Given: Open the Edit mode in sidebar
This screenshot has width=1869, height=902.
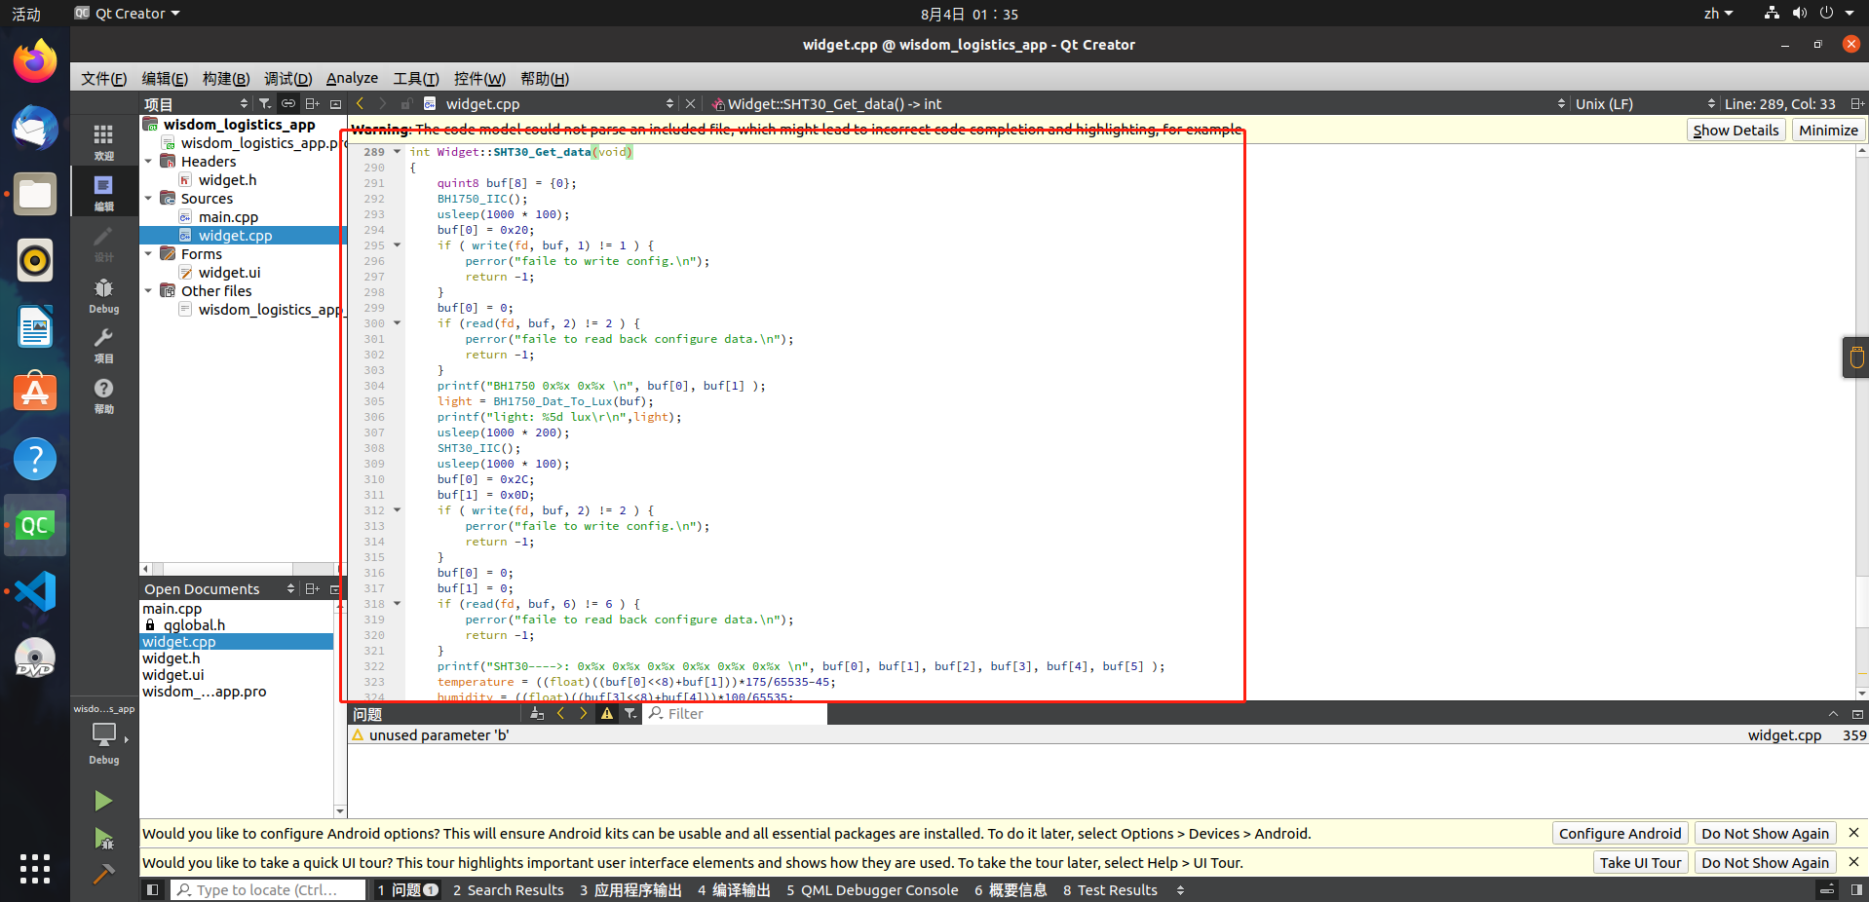Looking at the screenshot, I should click(103, 192).
